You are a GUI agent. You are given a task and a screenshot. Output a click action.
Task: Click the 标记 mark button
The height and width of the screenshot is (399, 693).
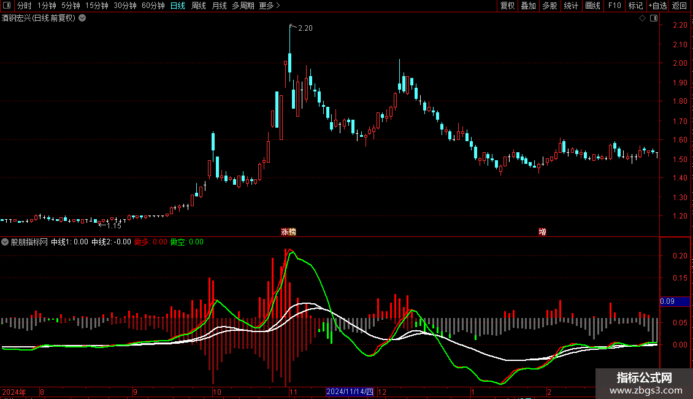click(635, 6)
